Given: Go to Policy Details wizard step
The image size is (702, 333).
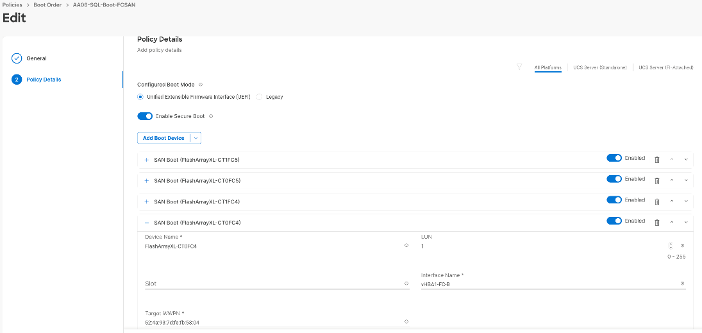Looking at the screenshot, I should coord(44,80).
